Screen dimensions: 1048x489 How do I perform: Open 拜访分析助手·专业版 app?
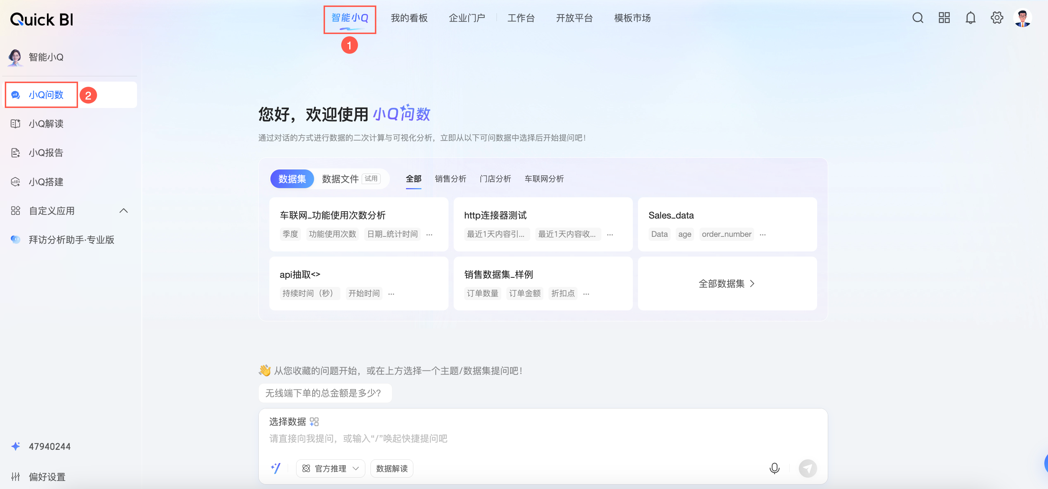coord(71,239)
